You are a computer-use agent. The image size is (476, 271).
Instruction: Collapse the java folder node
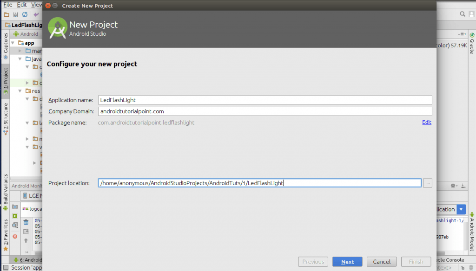pyautogui.click(x=20, y=59)
